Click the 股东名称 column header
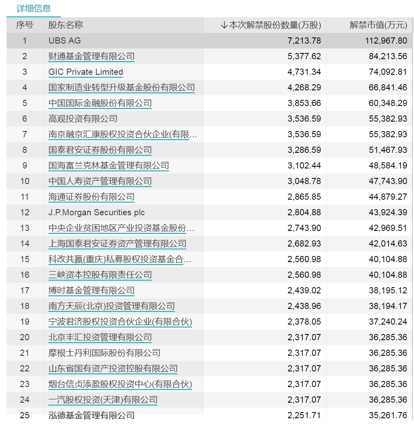 click(66, 25)
